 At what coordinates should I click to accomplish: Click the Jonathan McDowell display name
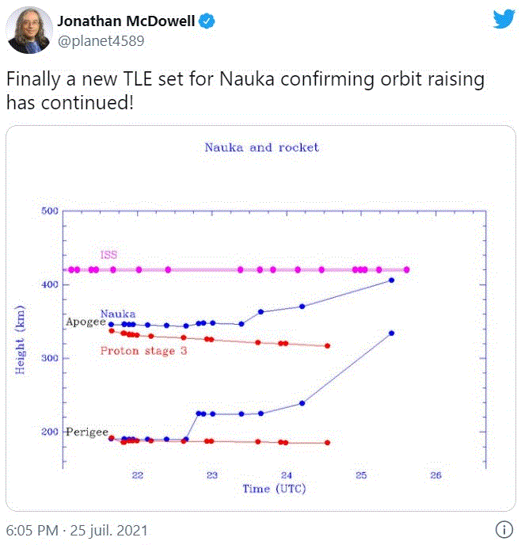tap(126, 21)
